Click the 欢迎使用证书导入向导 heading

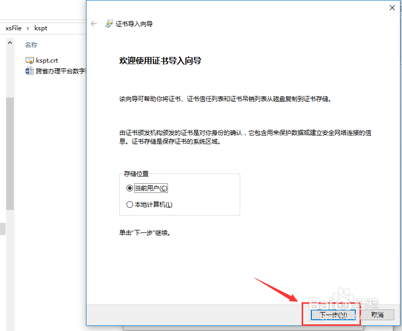[x=160, y=61]
